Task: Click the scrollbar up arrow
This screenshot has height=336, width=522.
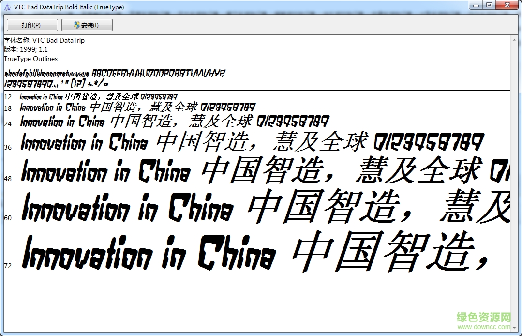Action: pos(514,40)
